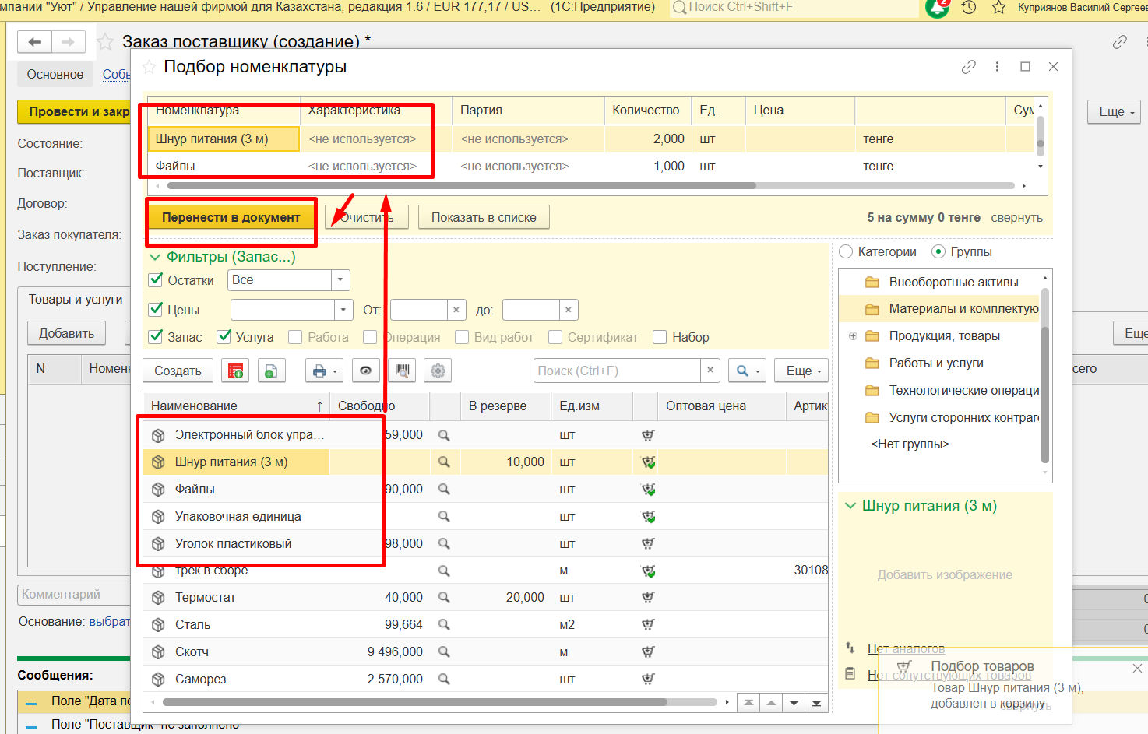Image resolution: width=1148 pixels, height=734 pixels.
Task: Click the Поиск (Ctrl+F) search field
Action: coord(617,371)
